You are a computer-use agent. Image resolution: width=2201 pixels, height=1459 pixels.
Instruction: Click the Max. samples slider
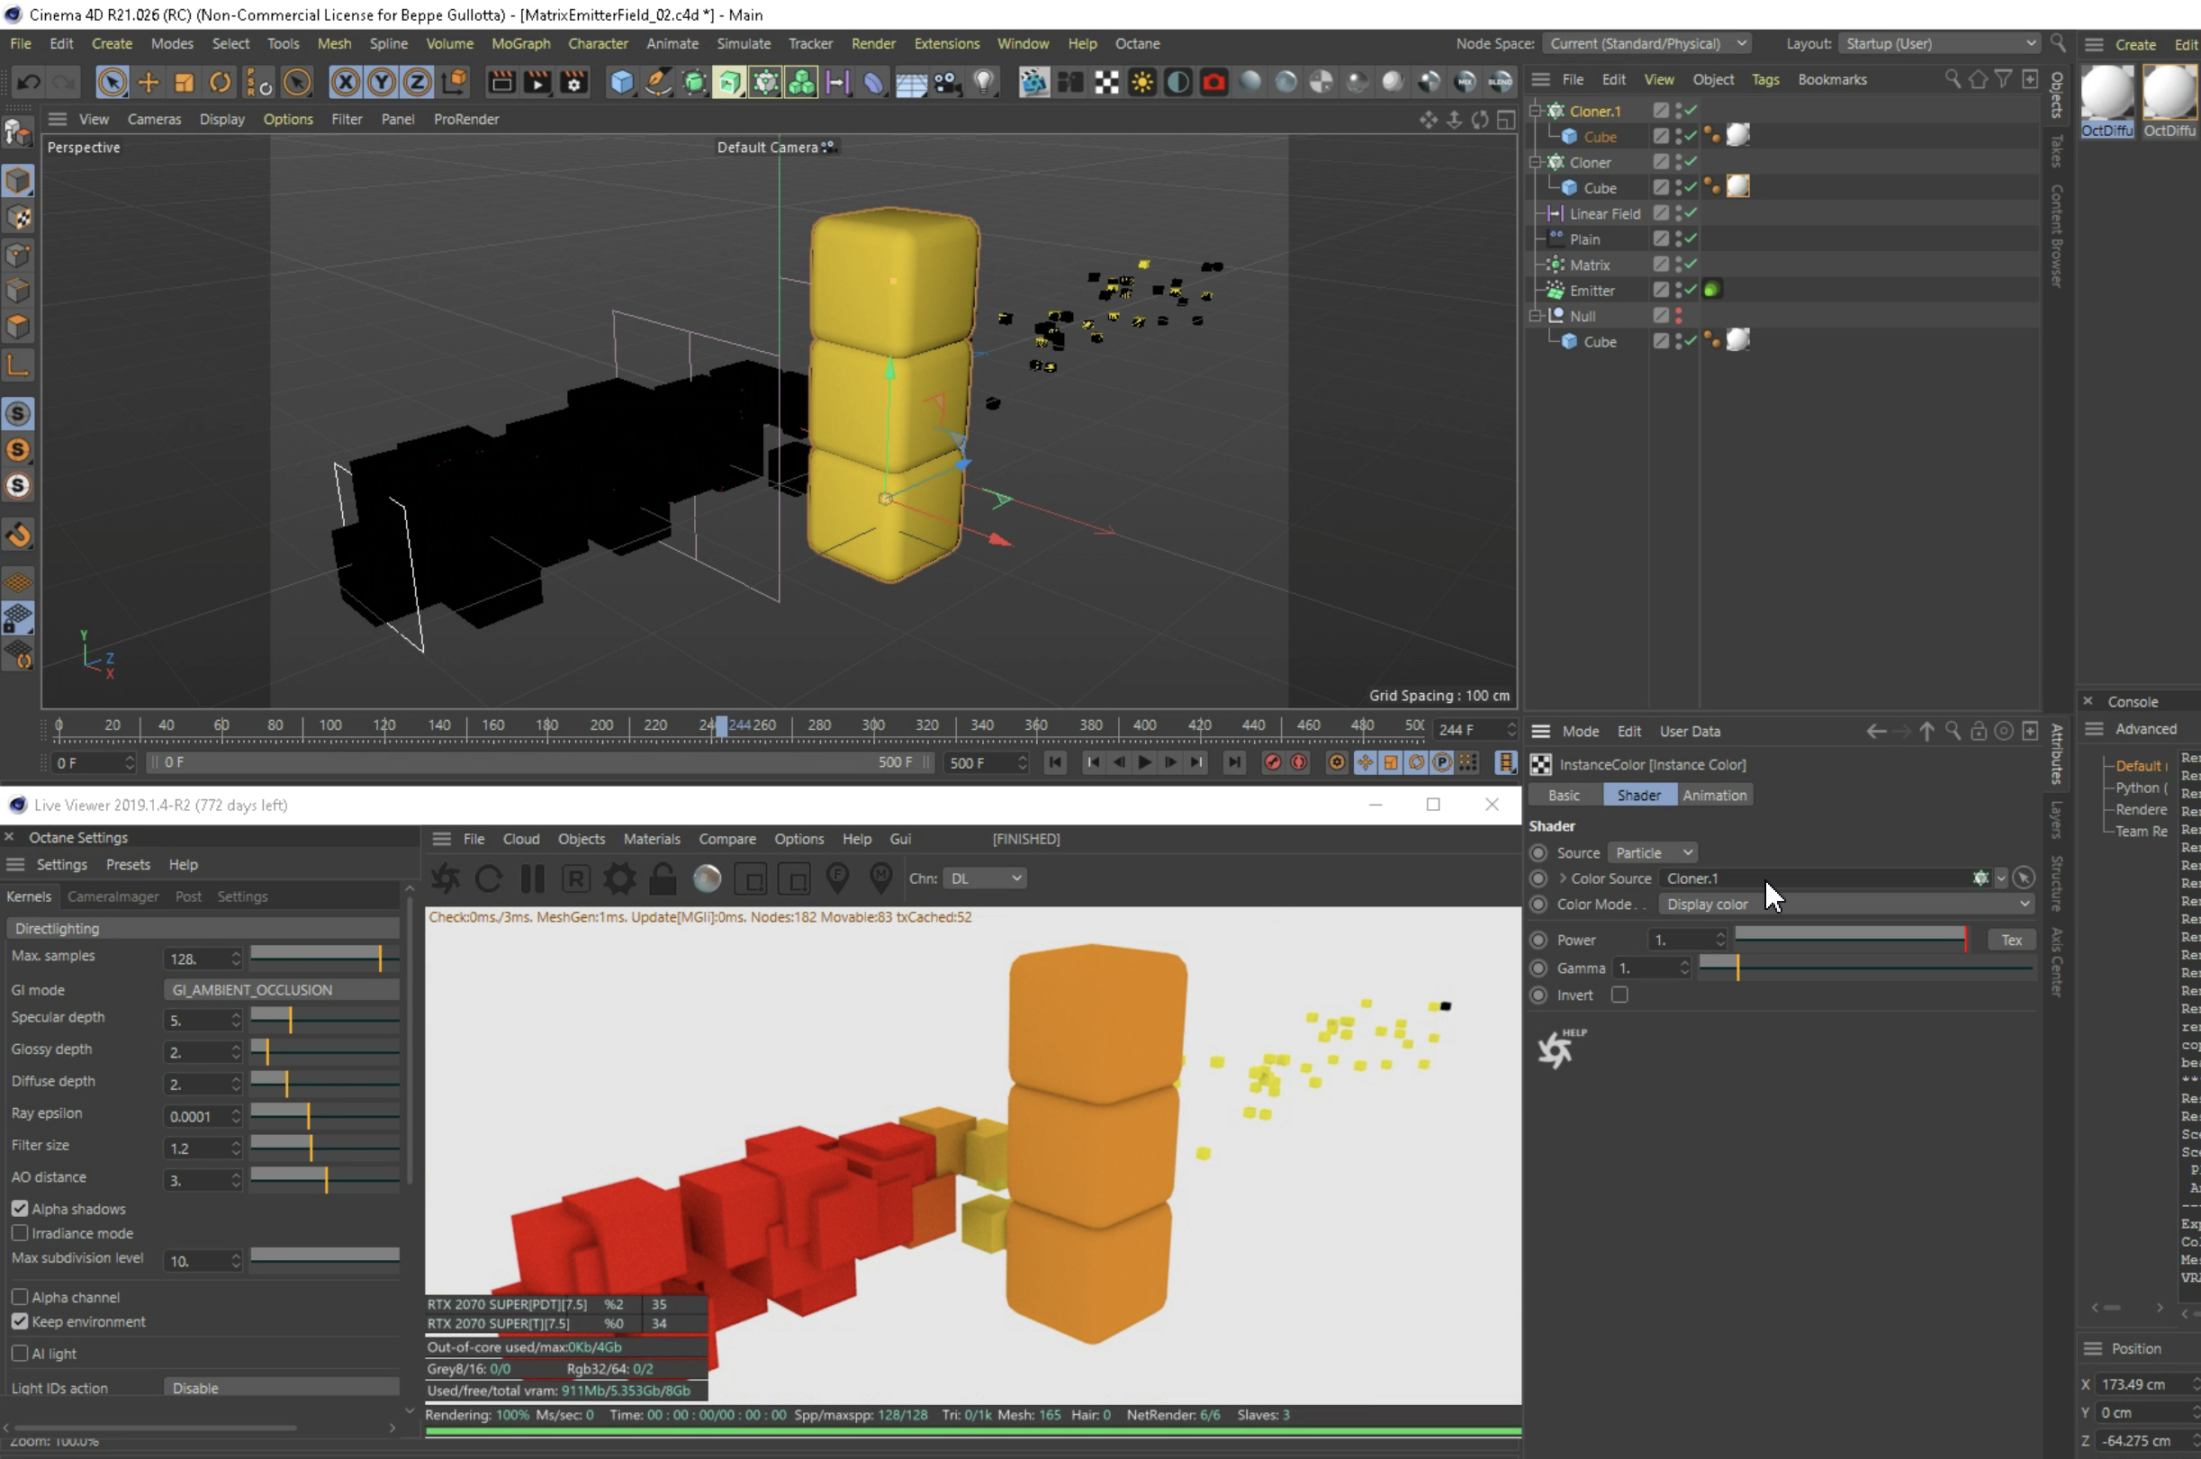coord(324,958)
